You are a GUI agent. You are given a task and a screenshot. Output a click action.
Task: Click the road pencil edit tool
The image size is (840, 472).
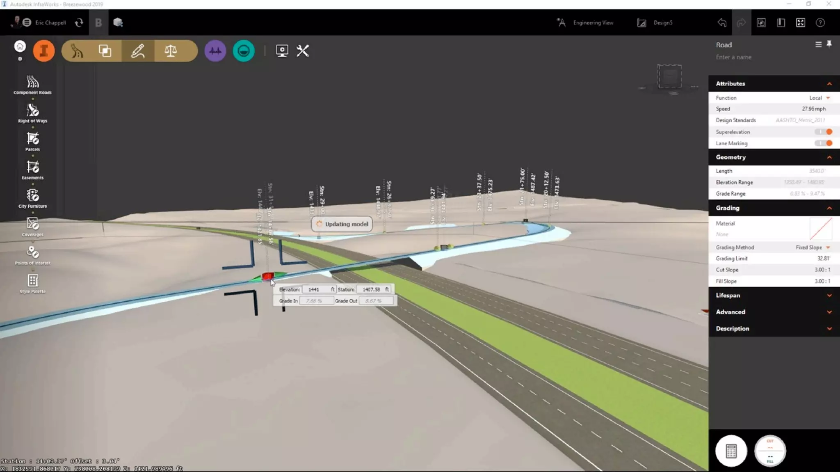(x=138, y=51)
